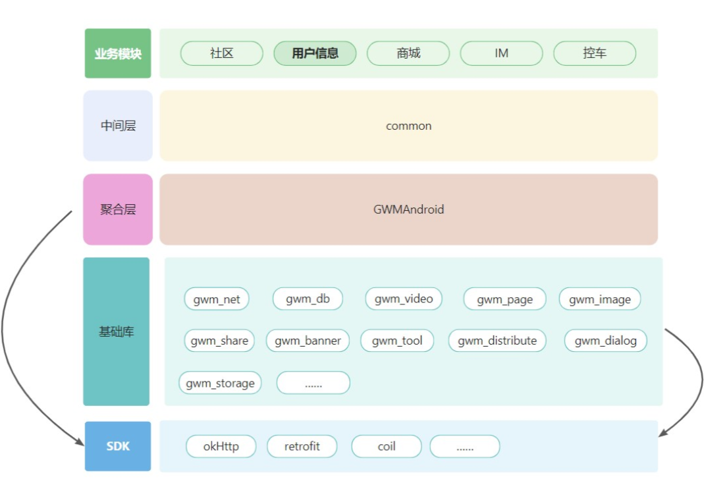Select the coil SDK pill
The height and width of the screenshot is (485, 704).
pos(387,446)
